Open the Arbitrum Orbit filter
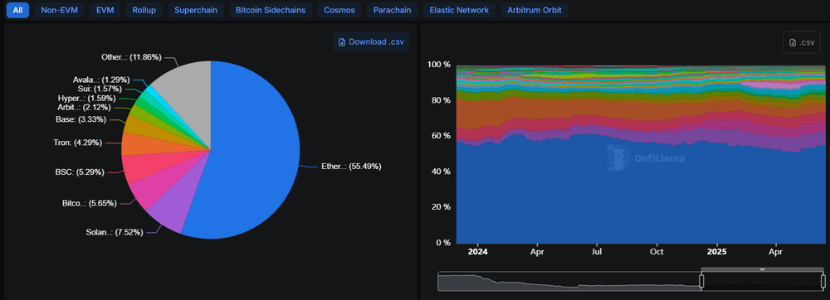This screenshot has height=300, width=830. 535,10
